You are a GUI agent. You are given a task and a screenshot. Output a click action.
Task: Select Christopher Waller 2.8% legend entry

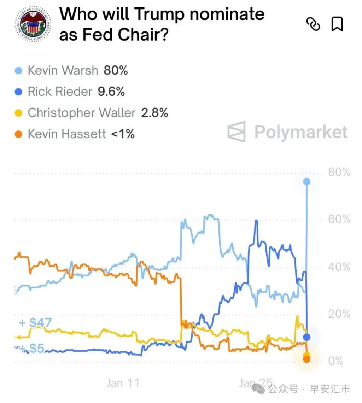[98, 113]
